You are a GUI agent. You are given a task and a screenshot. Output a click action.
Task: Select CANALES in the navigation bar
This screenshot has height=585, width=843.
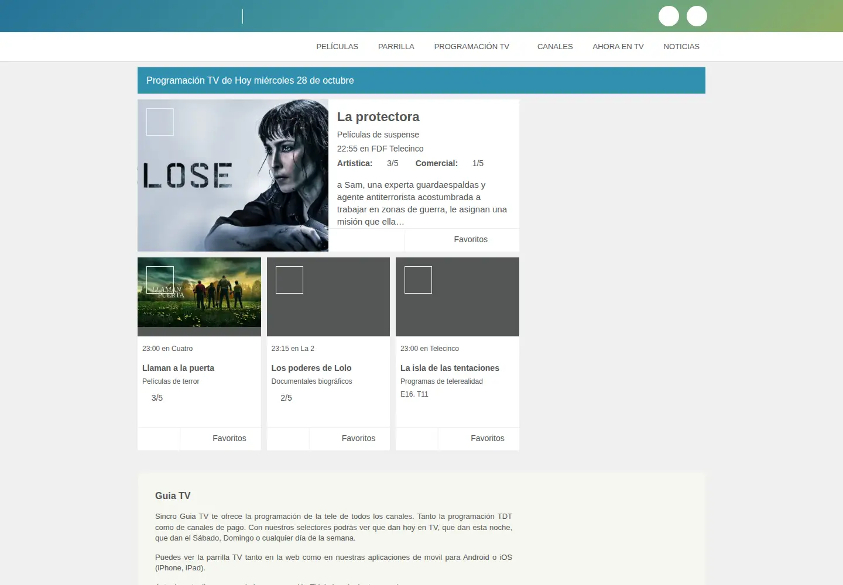[555, 47]
